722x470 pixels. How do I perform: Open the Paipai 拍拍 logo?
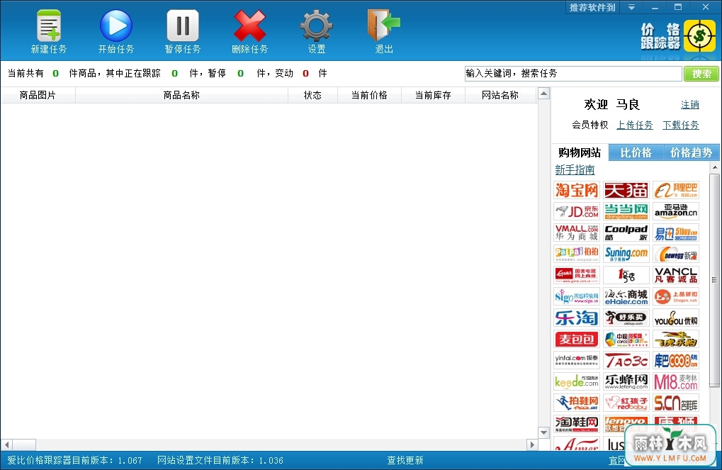tap(577, 254)
